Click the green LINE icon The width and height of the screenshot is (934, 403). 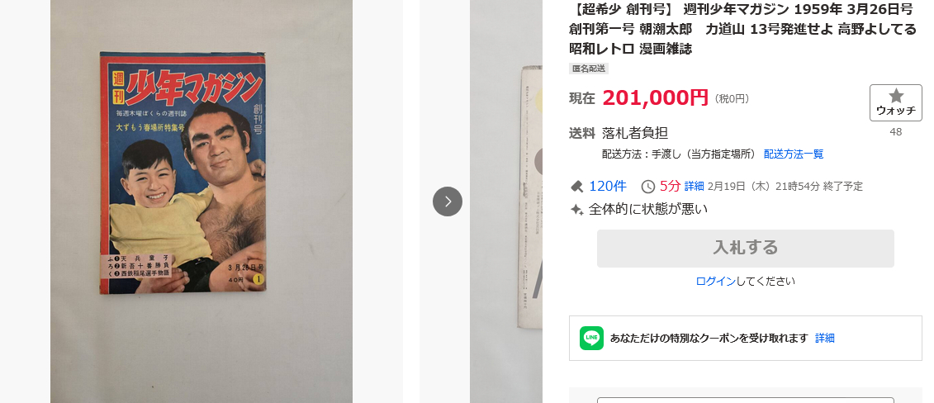(591, 338)
